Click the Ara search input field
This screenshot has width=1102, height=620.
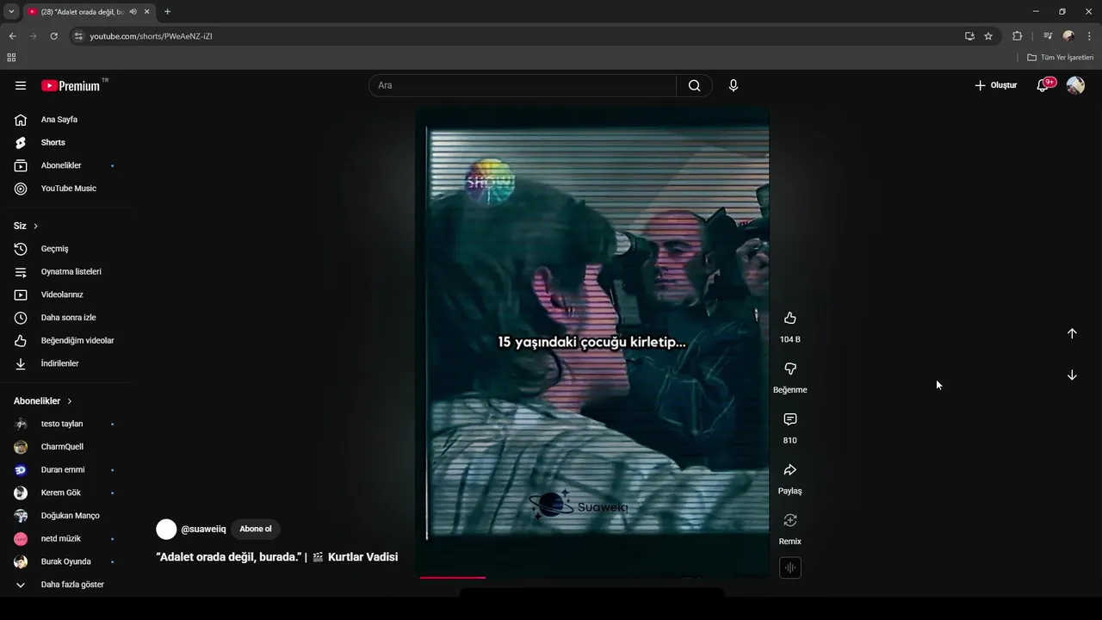523,85
